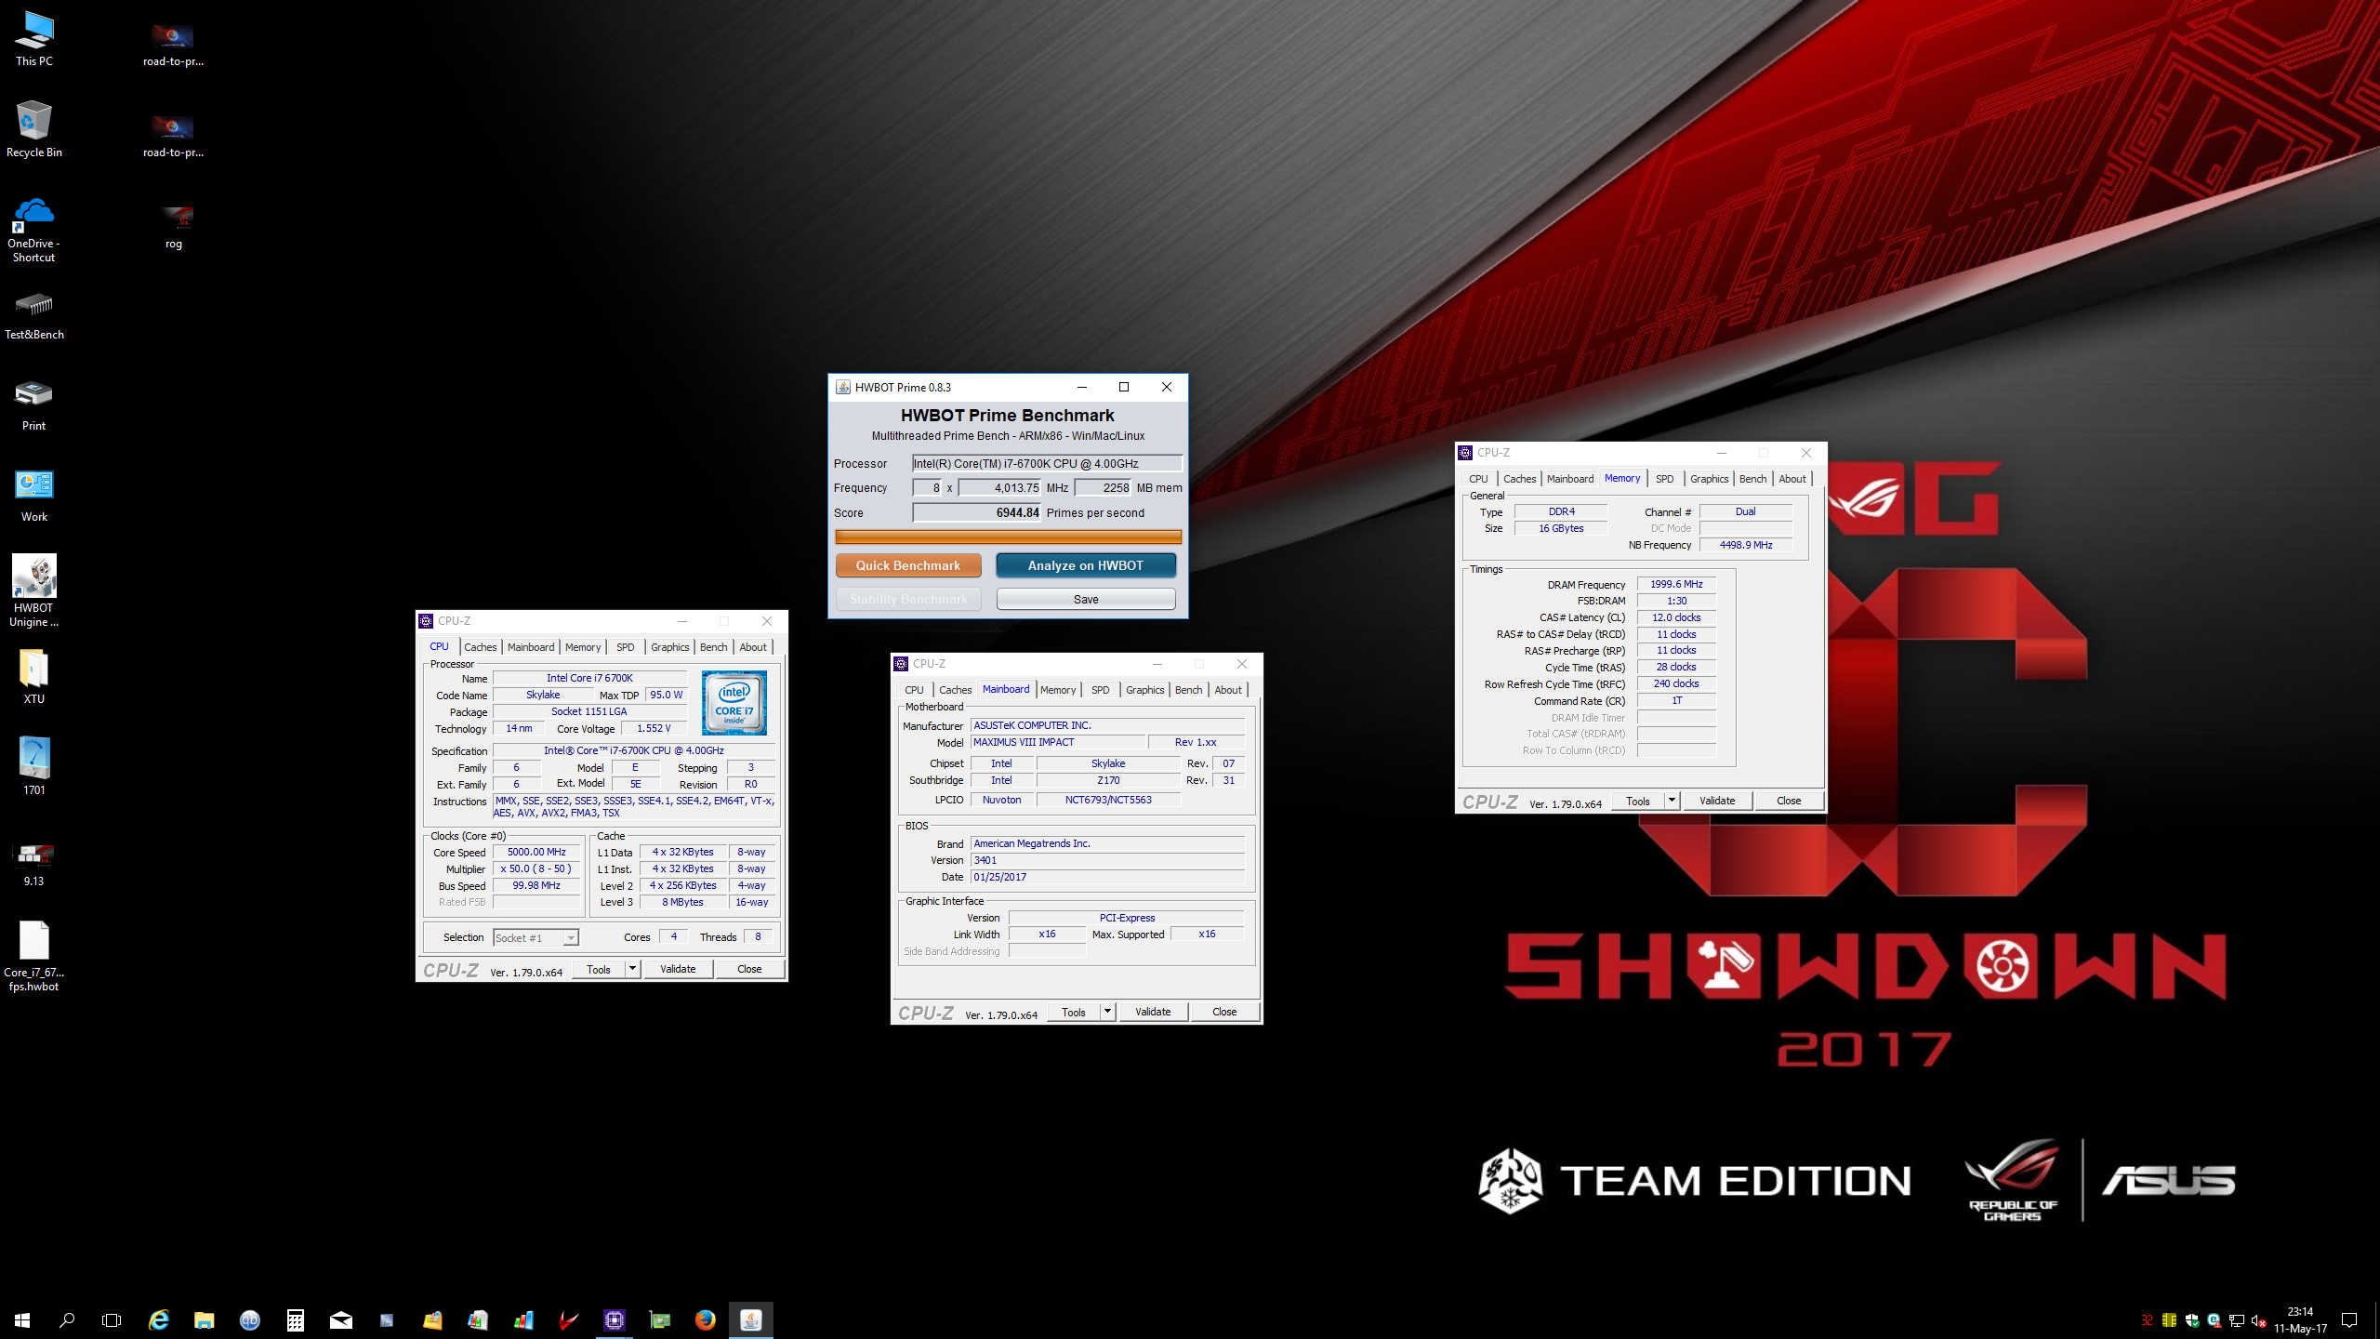Screen dimensions: 2380x1339
Task: Select the Print desktop icon
Action: [x=34, y=404]
